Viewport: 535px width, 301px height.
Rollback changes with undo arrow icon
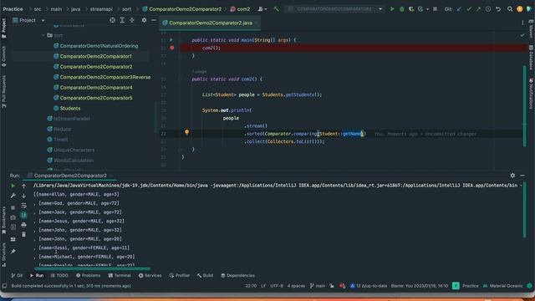[498, 9]
